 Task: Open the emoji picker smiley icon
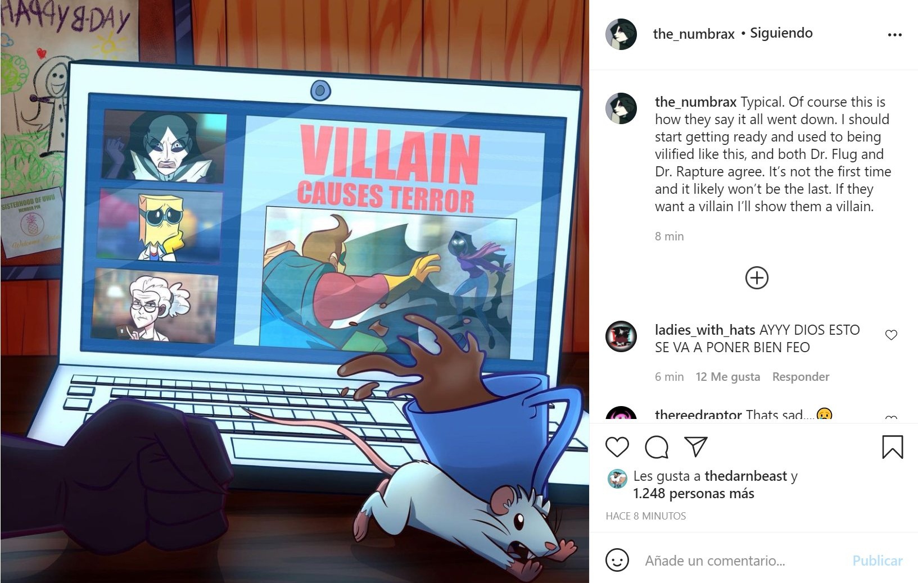pos(617,560)
